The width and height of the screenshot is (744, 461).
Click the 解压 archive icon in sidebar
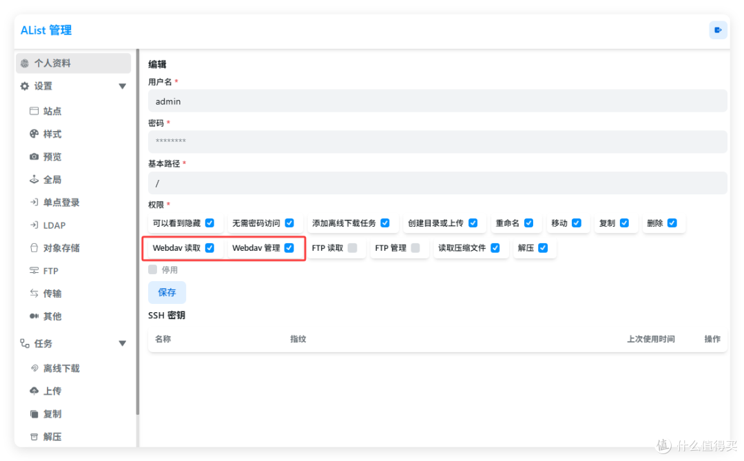[34, 437]
